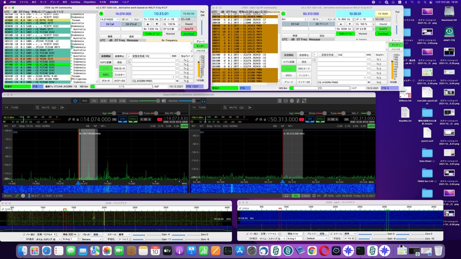This screenshot has width=461, height=259.
Task: Open Apple TV app in Dock
Action: 167,251
